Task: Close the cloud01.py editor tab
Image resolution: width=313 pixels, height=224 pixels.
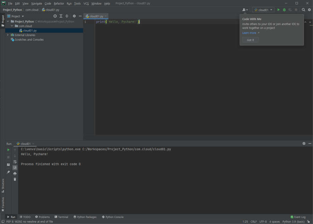Action: coord(106,16)
